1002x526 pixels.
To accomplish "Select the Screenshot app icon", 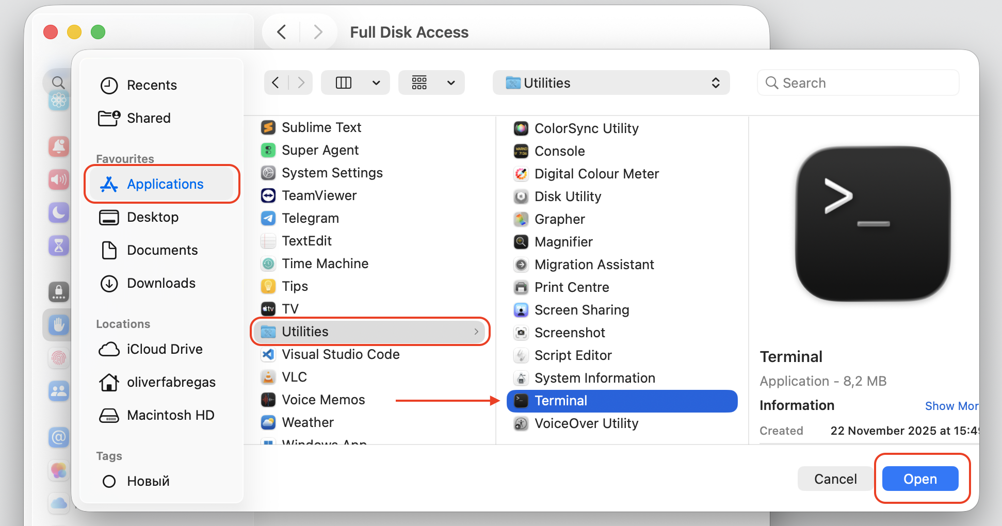I will click(521, 333).
